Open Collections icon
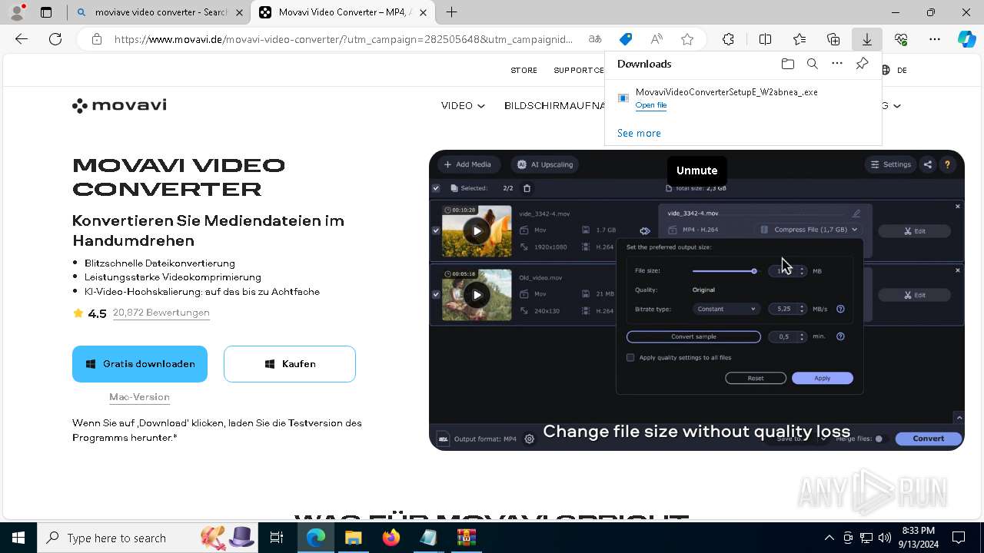 click(x=833, y=39)
